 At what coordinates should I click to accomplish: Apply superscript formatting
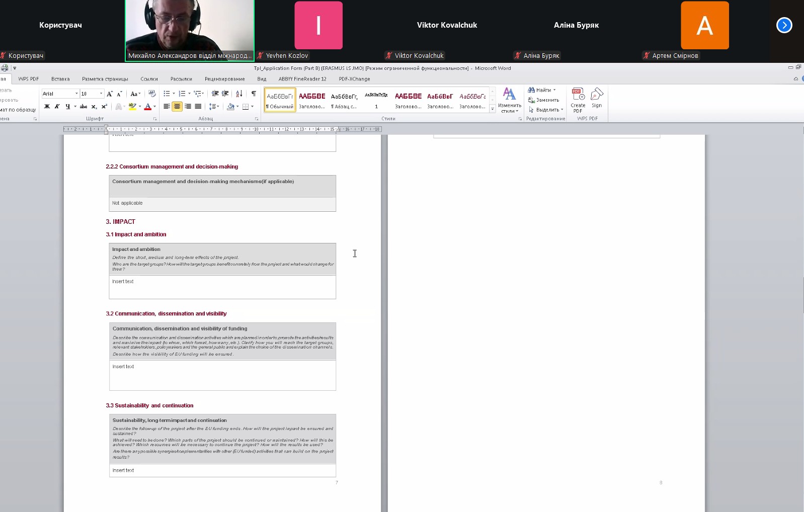104,107
